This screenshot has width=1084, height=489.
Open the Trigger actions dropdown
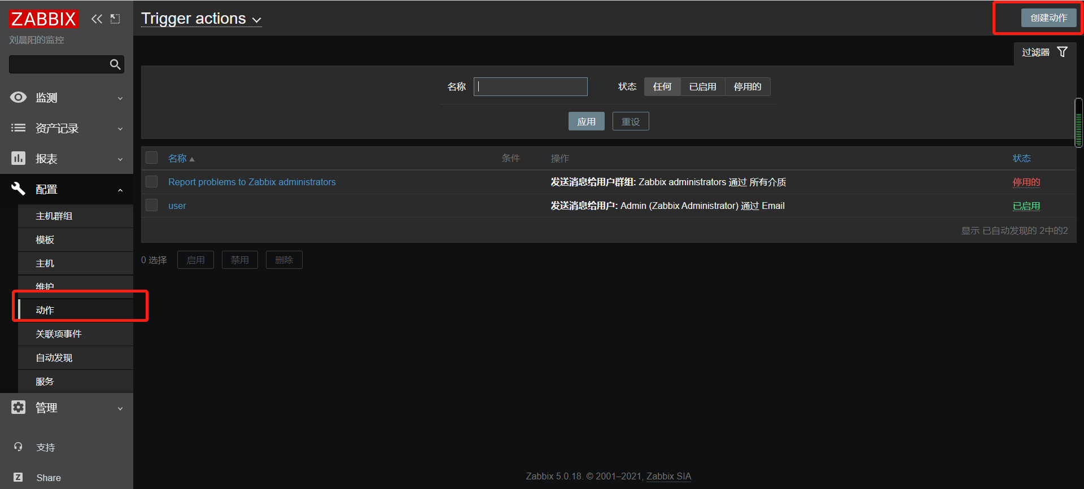(x=201, y=19)
